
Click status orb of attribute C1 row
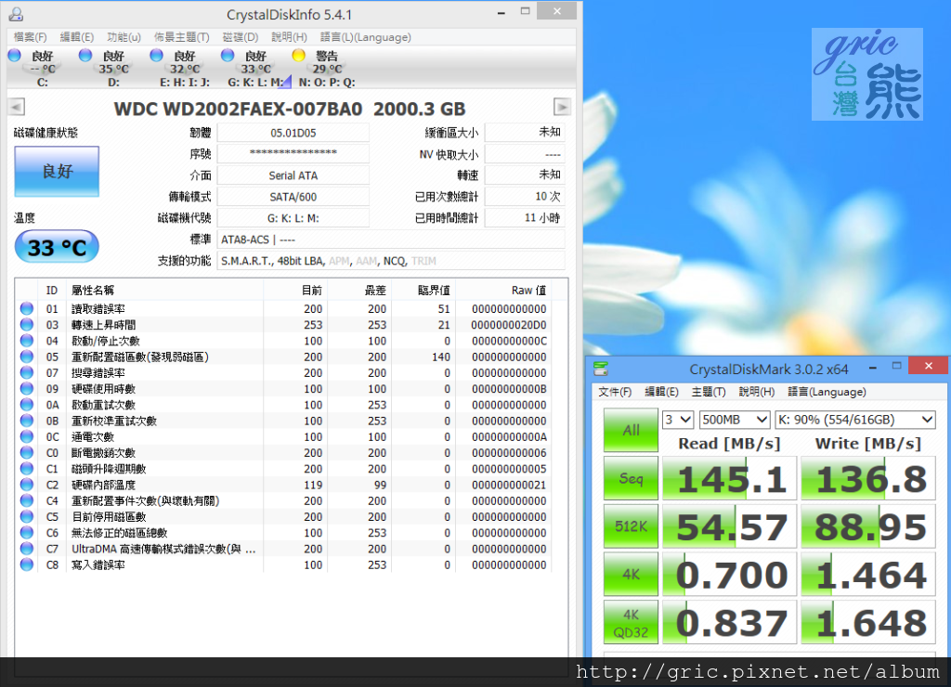click(27, 469)
